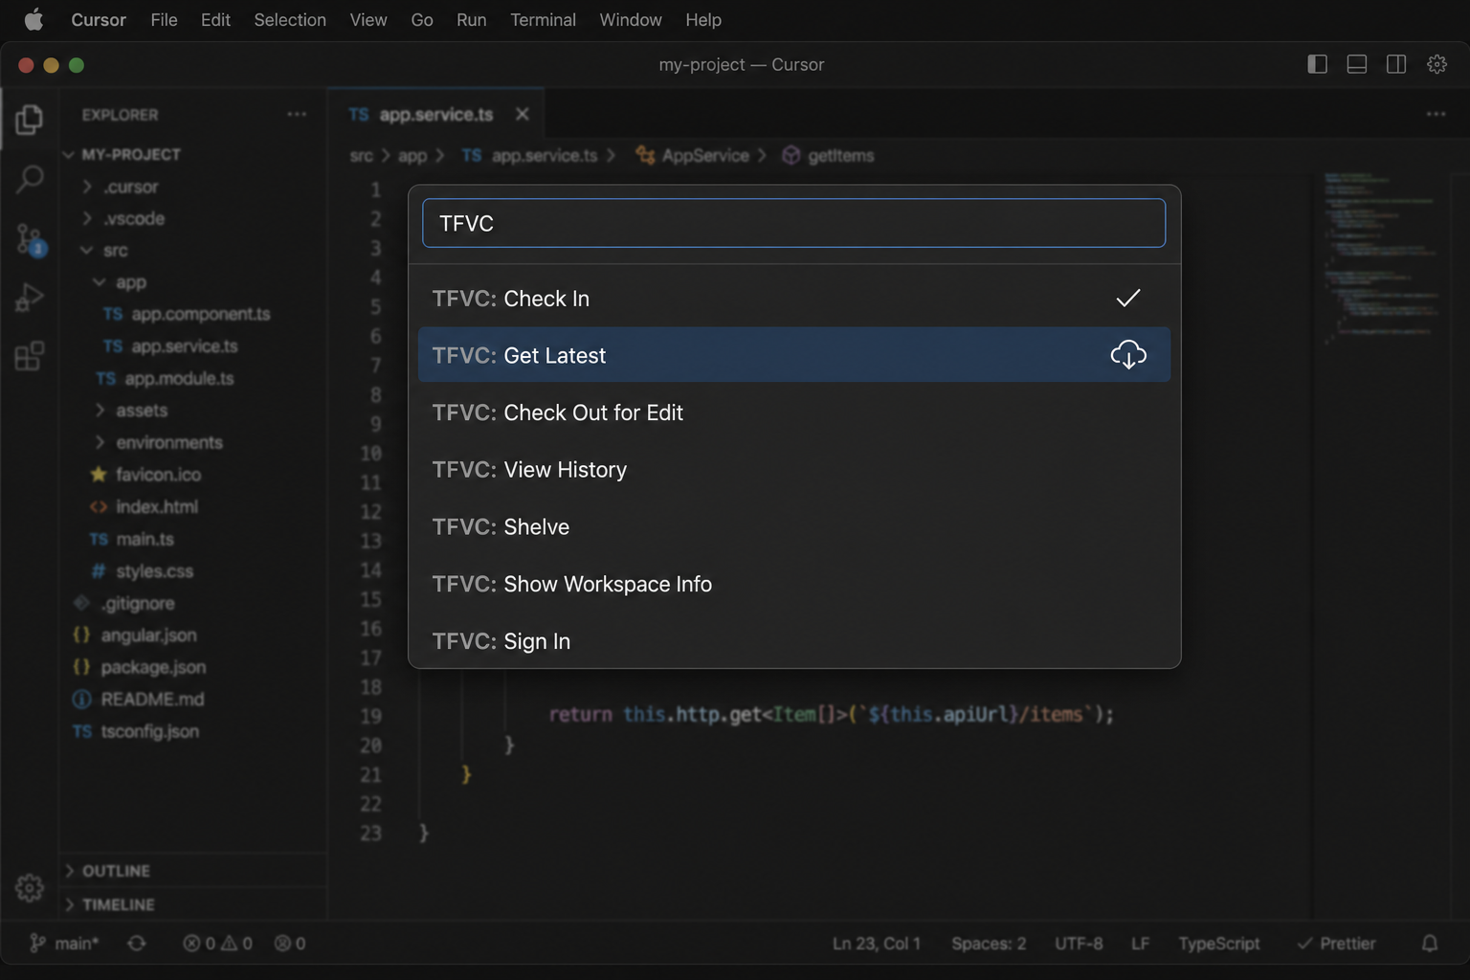Open Explorer more actions ellipsis
This screenshot has width=1470, height=980.
tap(297, 114)
